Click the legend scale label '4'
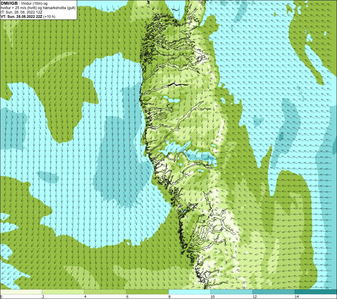Screen dimensions: 337x299 pyautogui.click(x=85, y=297)
